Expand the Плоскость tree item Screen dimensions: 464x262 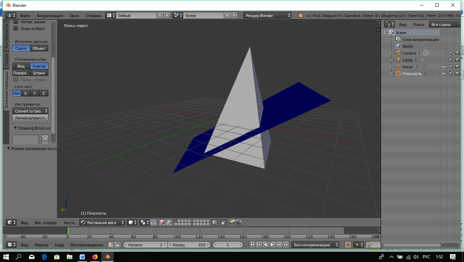pos(392,74)
